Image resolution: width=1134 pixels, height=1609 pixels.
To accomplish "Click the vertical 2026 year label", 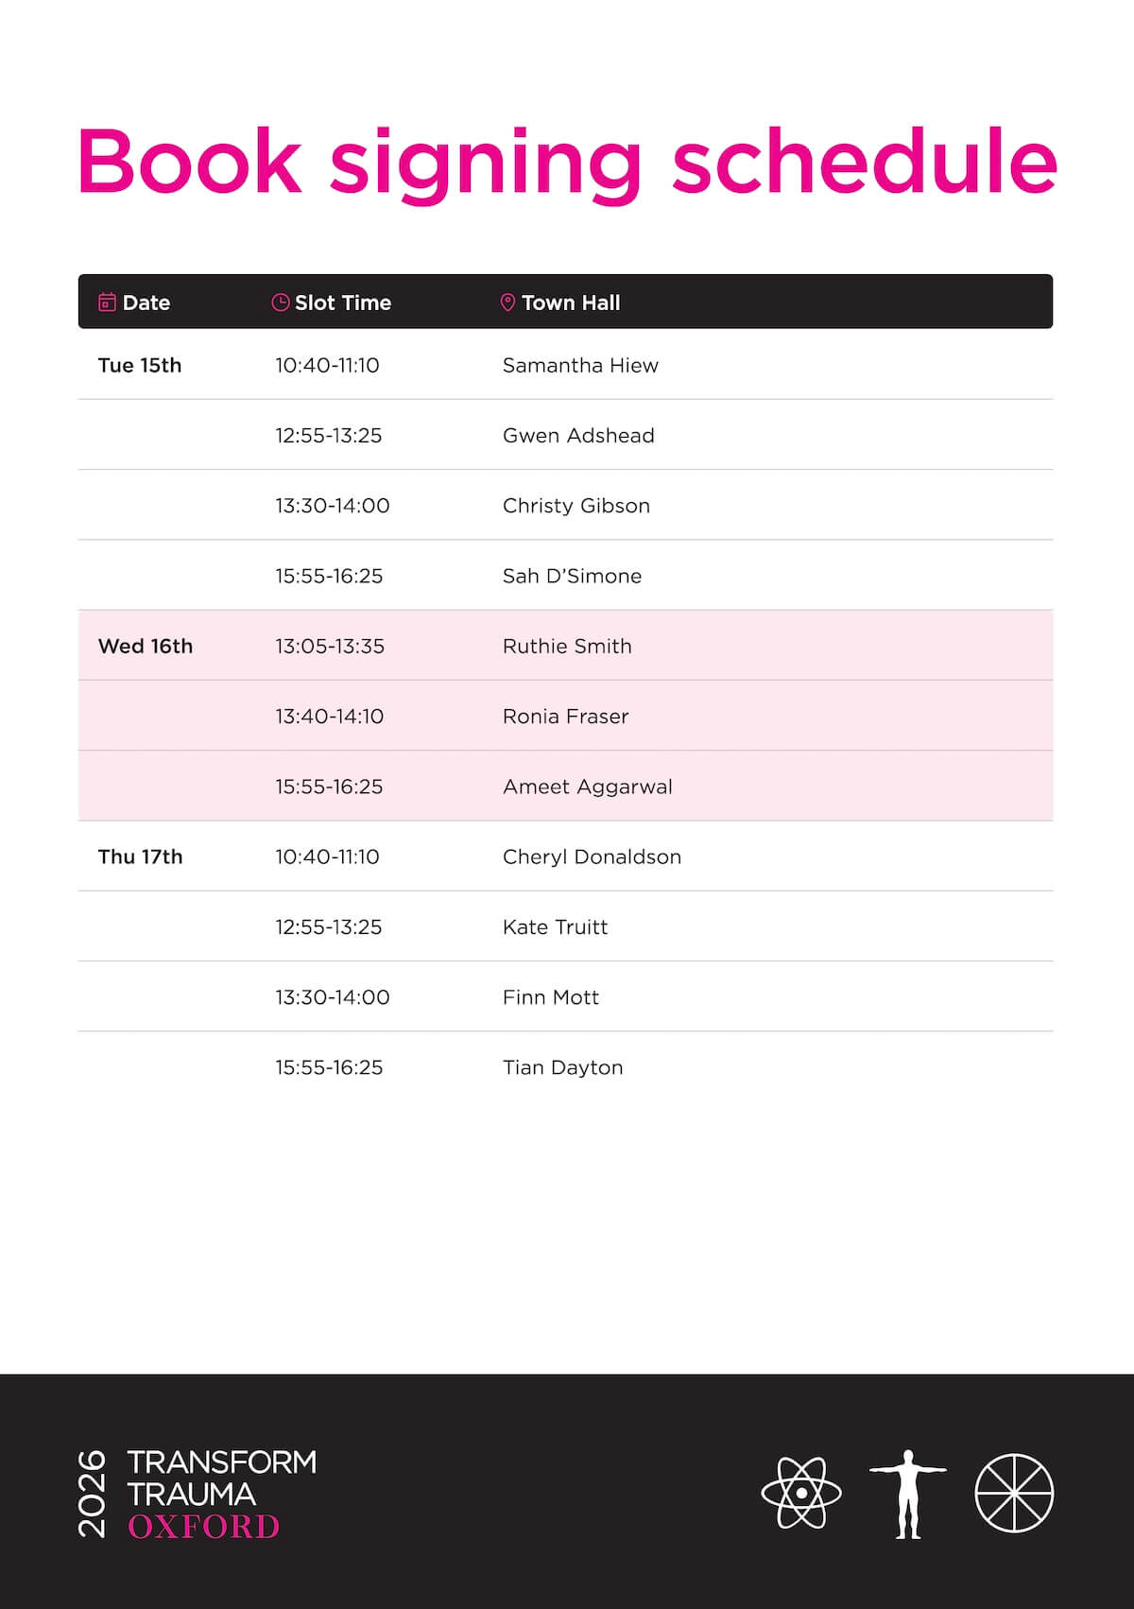I will pyautogui.click(x=92, y=1494).
